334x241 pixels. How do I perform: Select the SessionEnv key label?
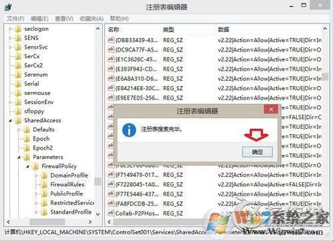click(39, 102)
